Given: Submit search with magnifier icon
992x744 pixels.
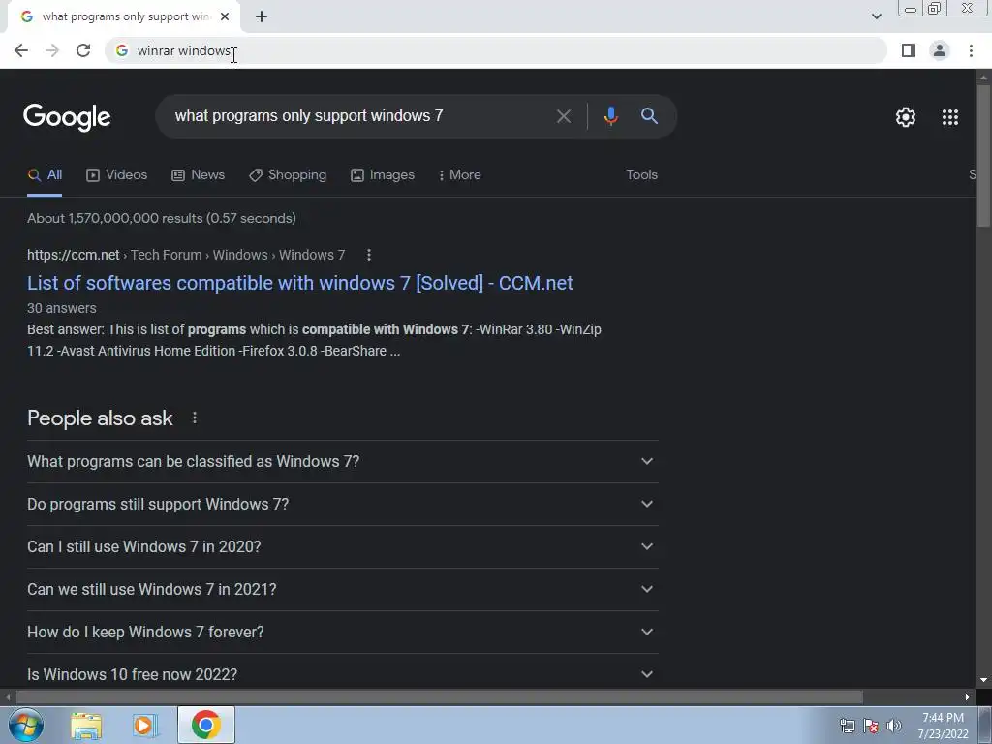Looking at the screenshot, I should tap(649, 116).
